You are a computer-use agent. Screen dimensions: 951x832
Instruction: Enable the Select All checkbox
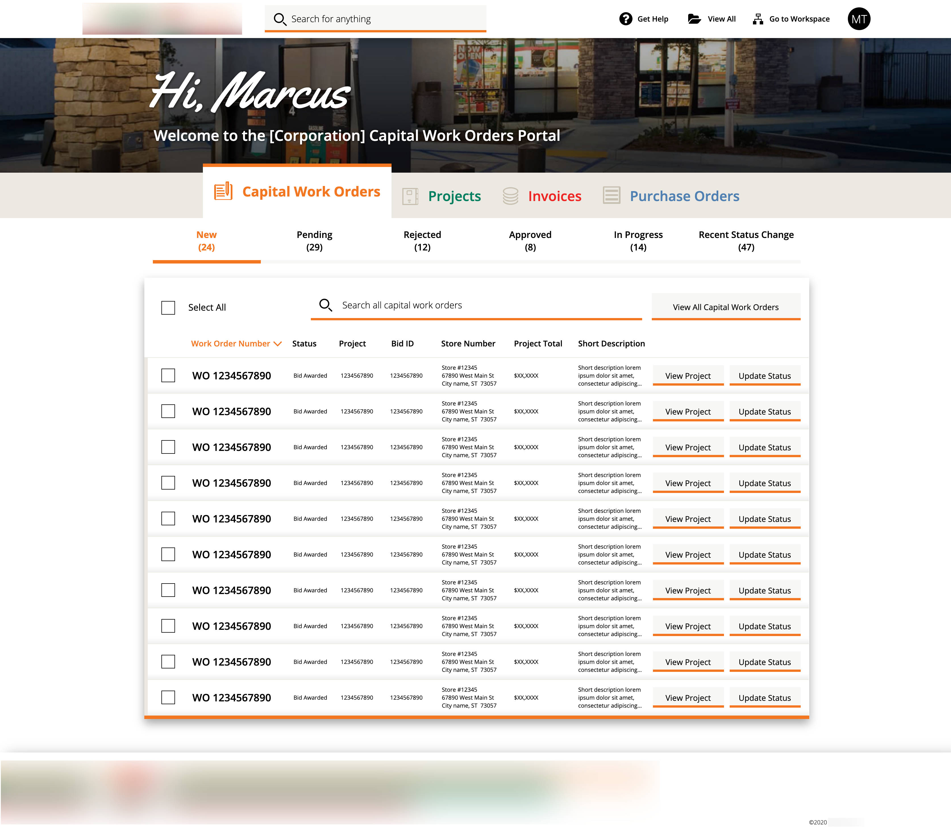(168, 307)
